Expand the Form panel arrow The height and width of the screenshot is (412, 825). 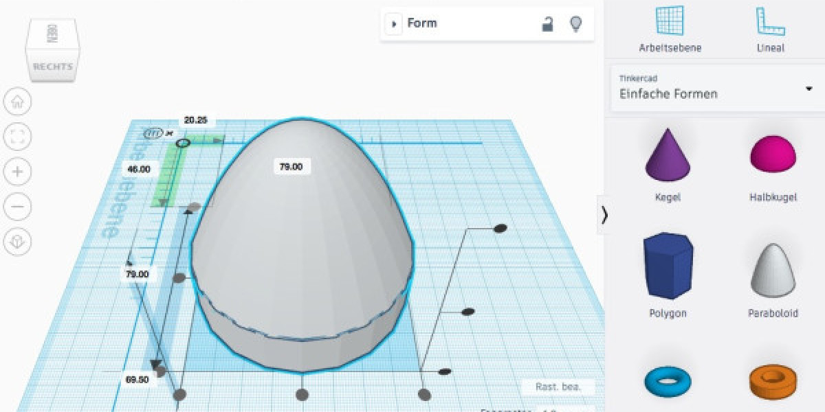[x=394, y=24]
